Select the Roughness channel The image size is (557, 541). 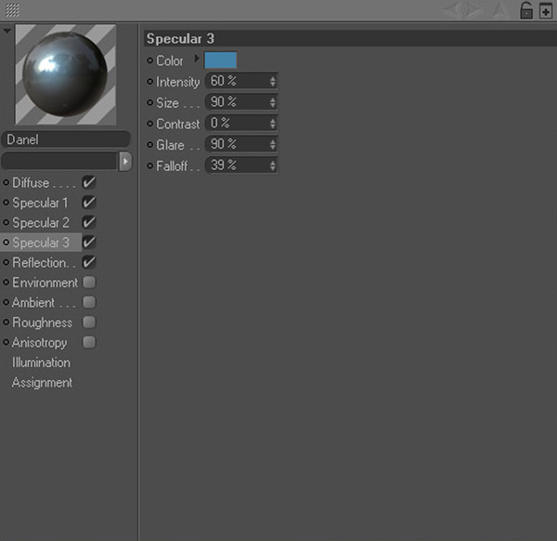tap(43, 323)
